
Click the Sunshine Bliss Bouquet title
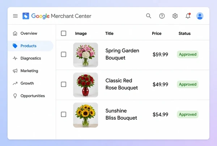point(121,114)
